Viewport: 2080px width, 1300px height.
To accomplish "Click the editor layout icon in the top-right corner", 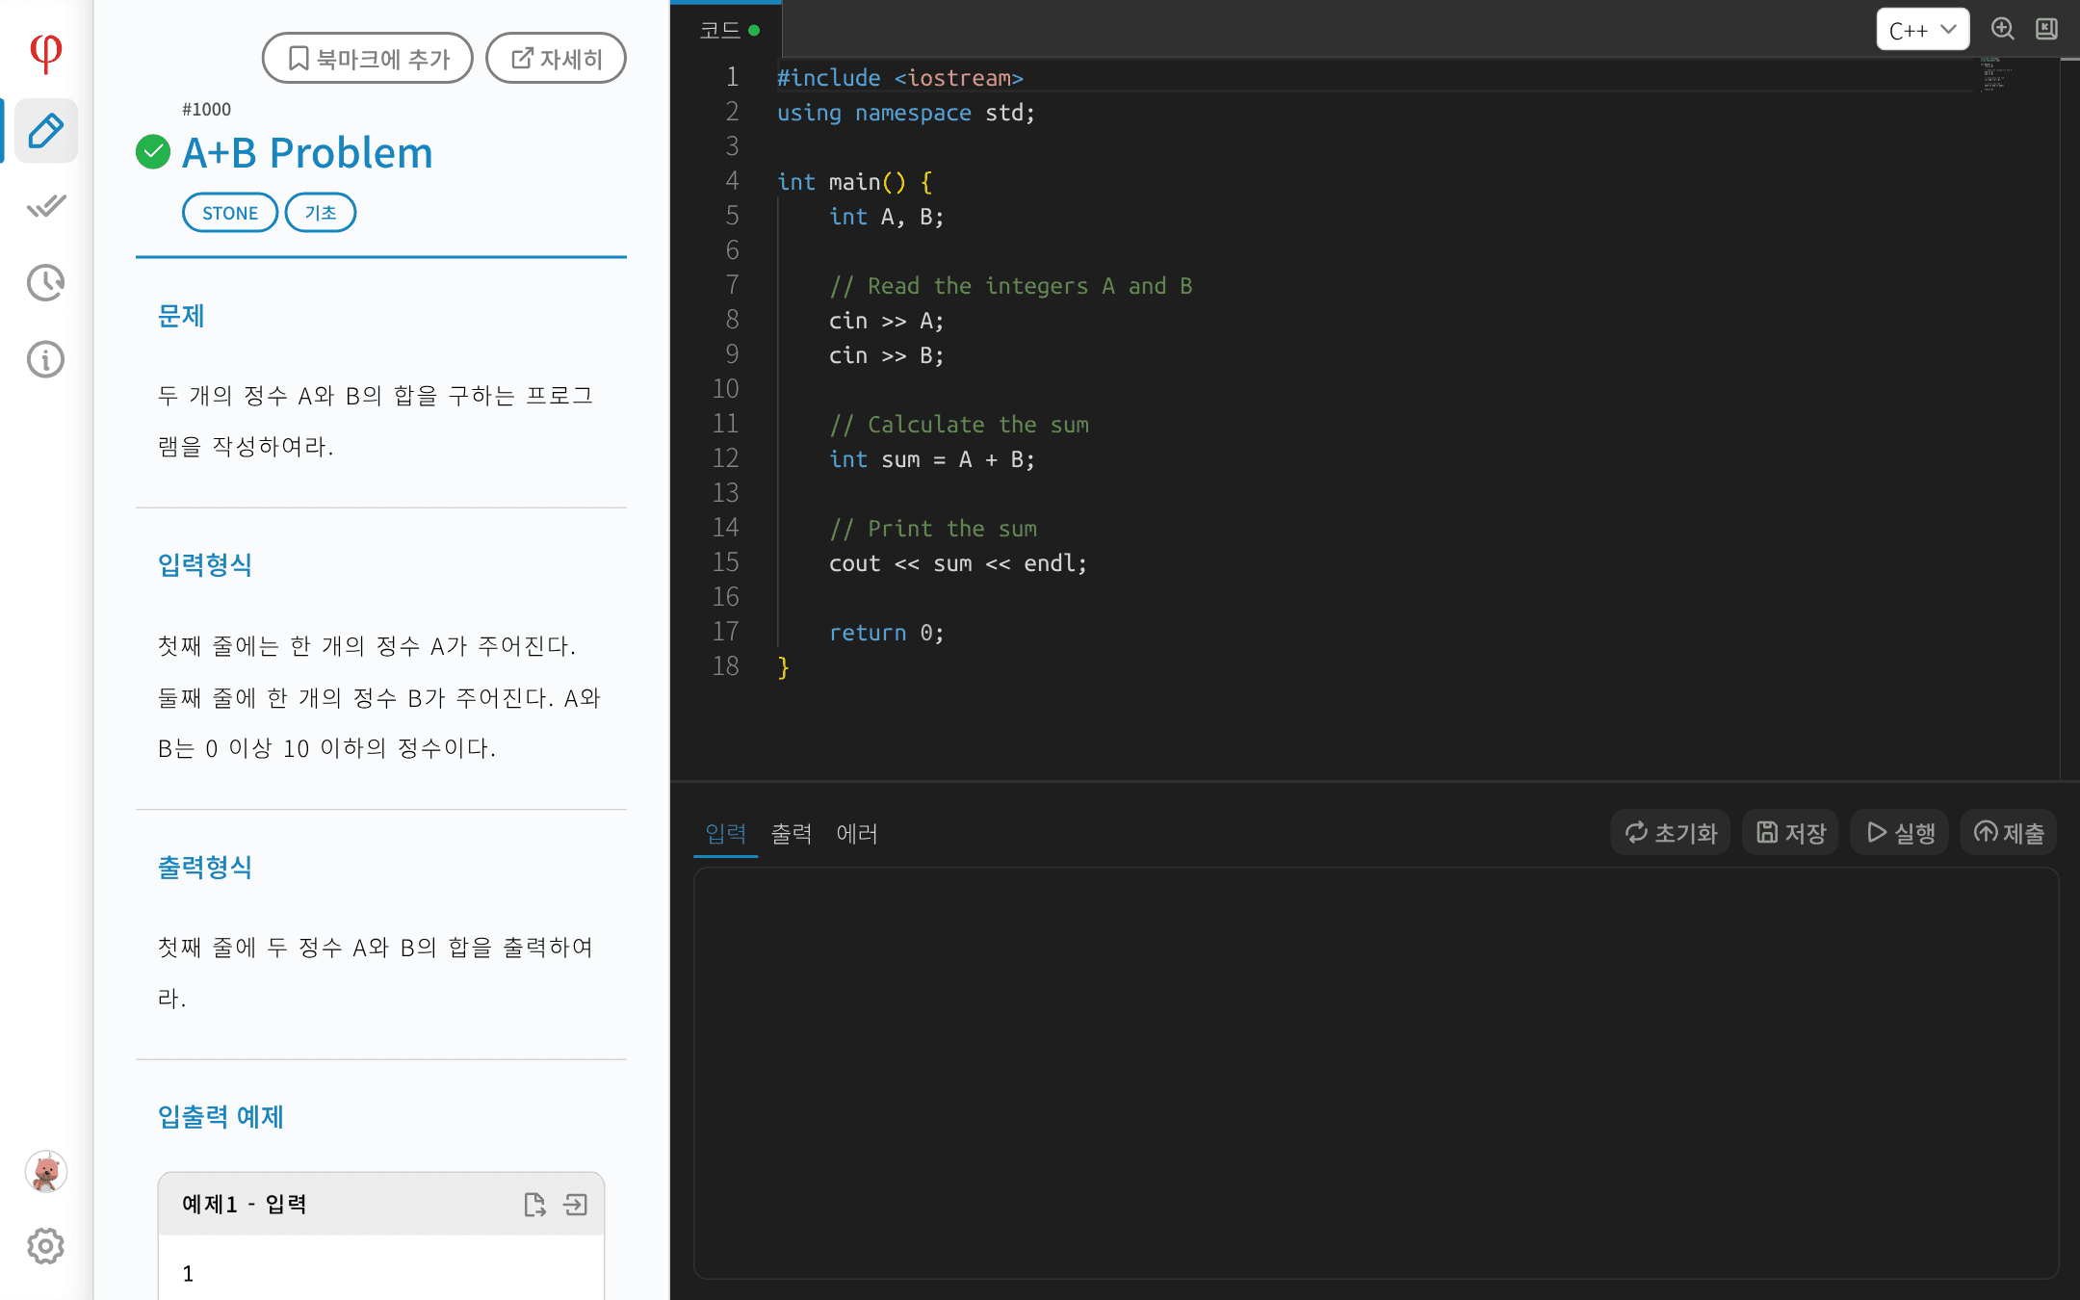I will tap(2047, 29).
